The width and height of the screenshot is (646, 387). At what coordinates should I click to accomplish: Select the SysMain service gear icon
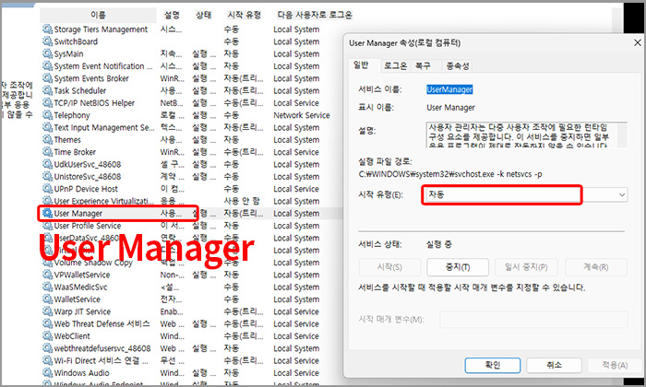pyautogui.click(x=47, y=54)
